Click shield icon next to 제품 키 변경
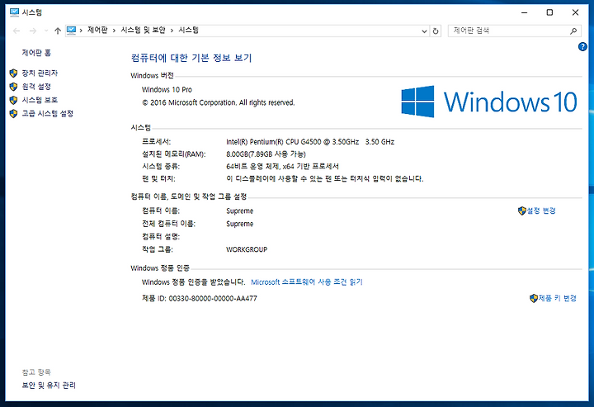The height and width of the screenshot is (407, 594). click(534, 298)
